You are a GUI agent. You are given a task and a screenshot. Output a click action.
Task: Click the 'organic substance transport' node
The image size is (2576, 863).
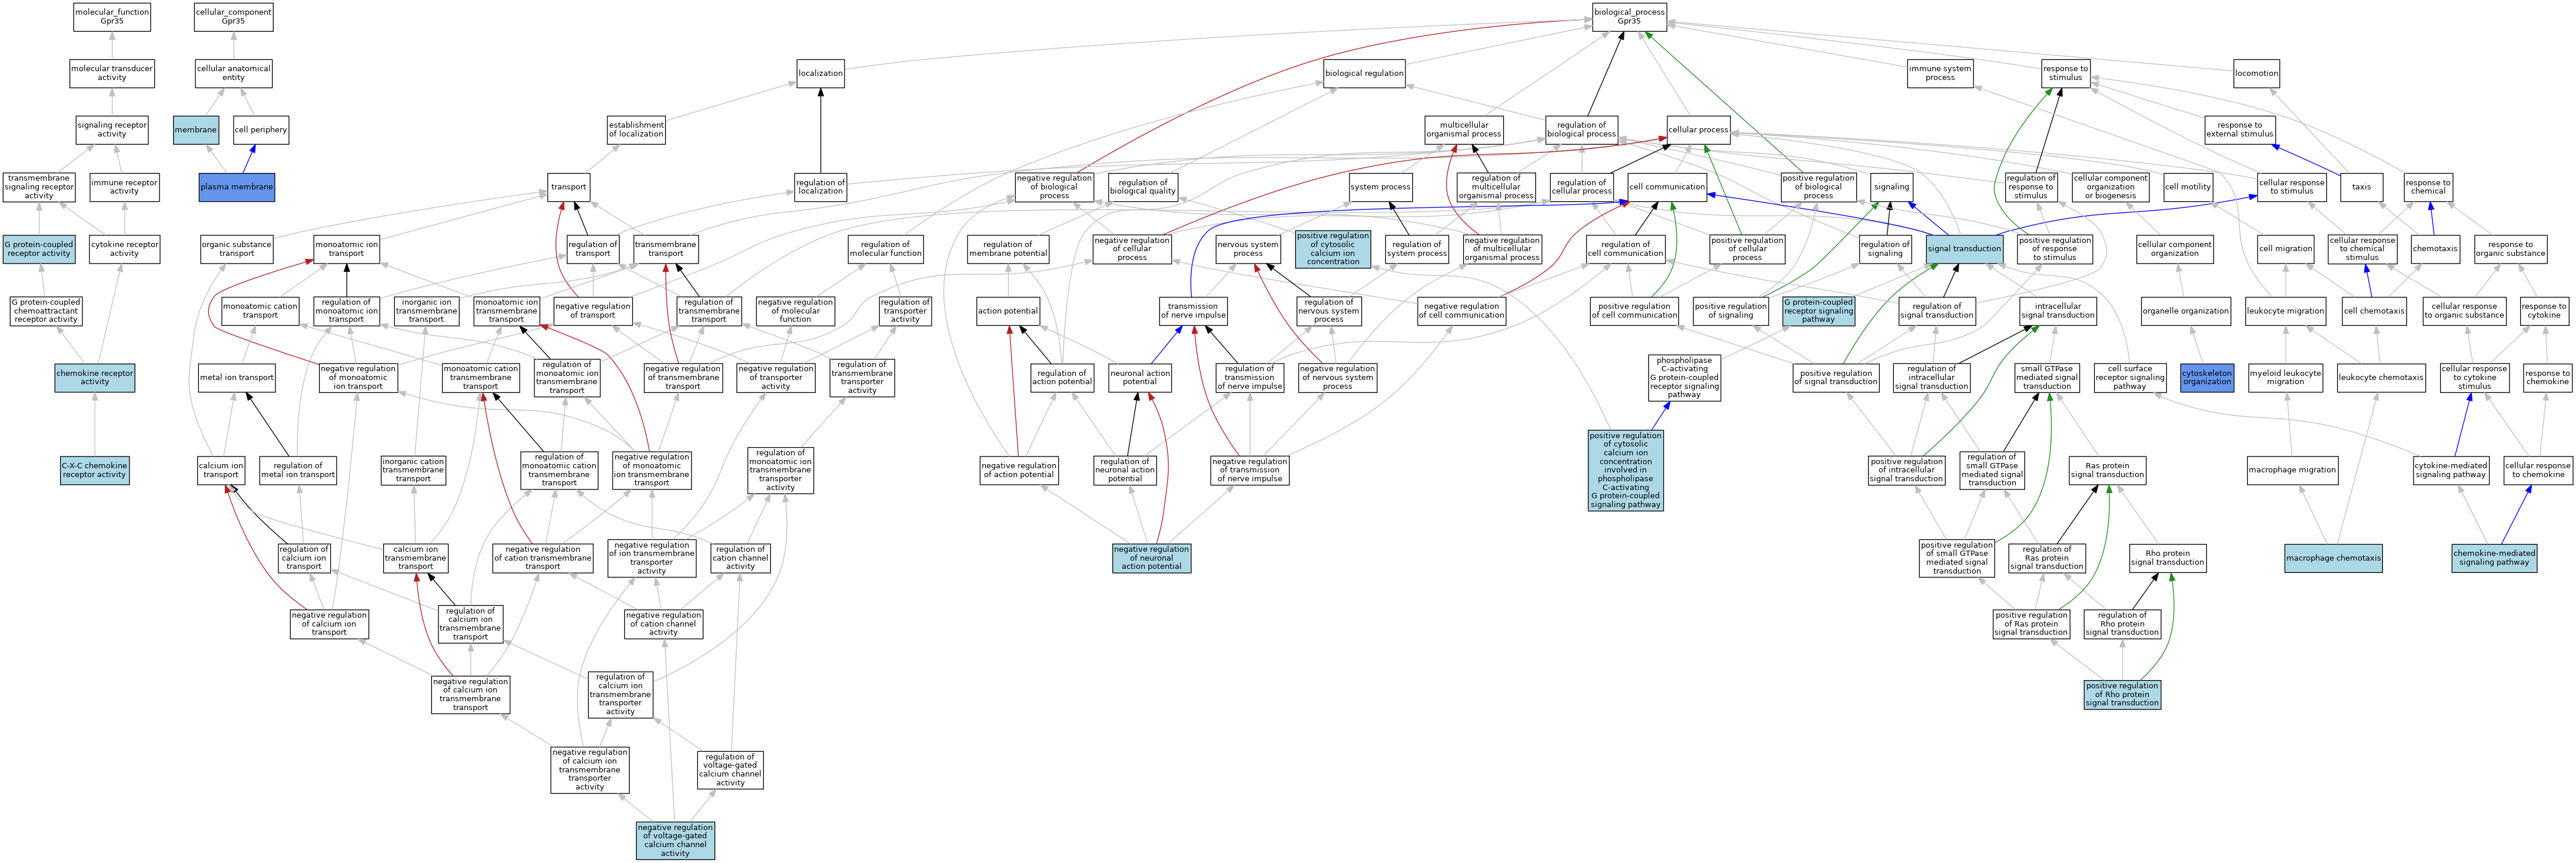pos(237,249)
